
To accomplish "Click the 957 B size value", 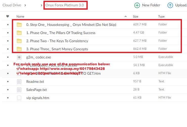I will [x=137, y=81].
